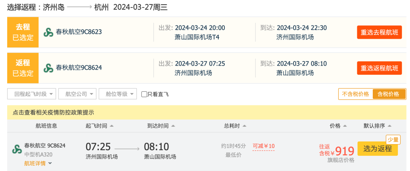Click default sort order arrow
The height and width of the screenshot is (171, 410).
(389, 126)
